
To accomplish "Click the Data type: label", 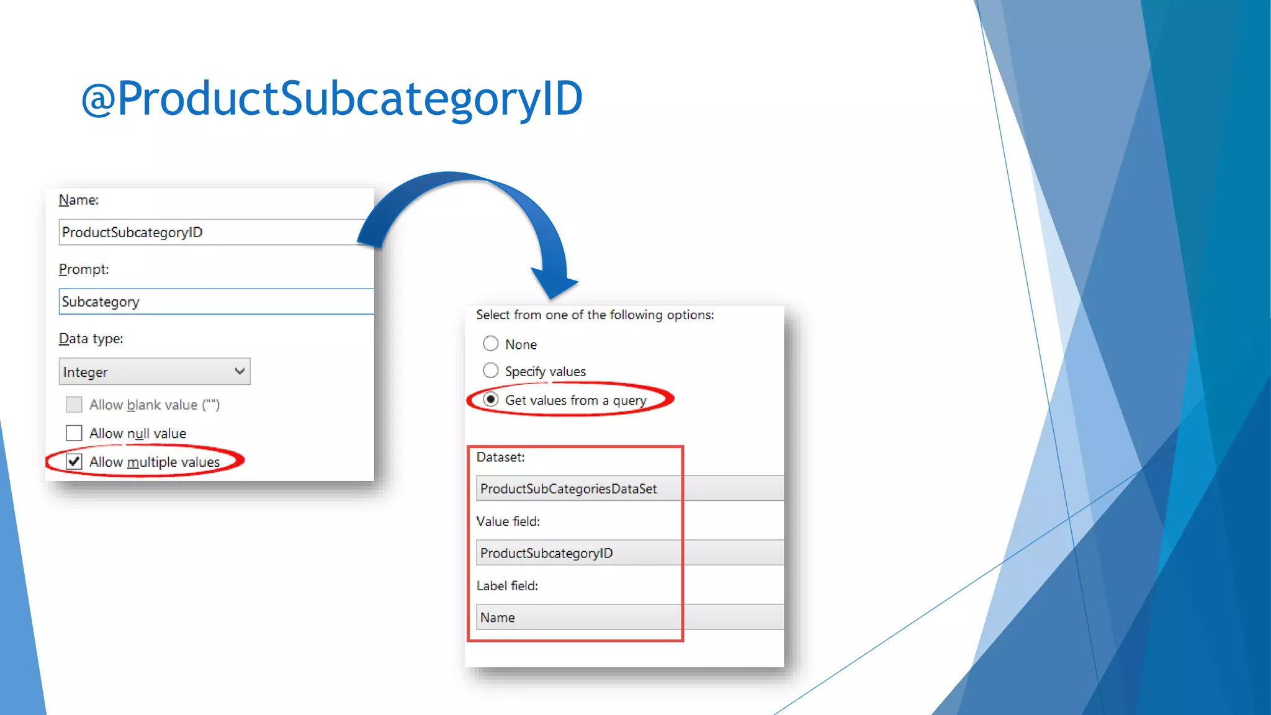I will click(x=91, y=339).
